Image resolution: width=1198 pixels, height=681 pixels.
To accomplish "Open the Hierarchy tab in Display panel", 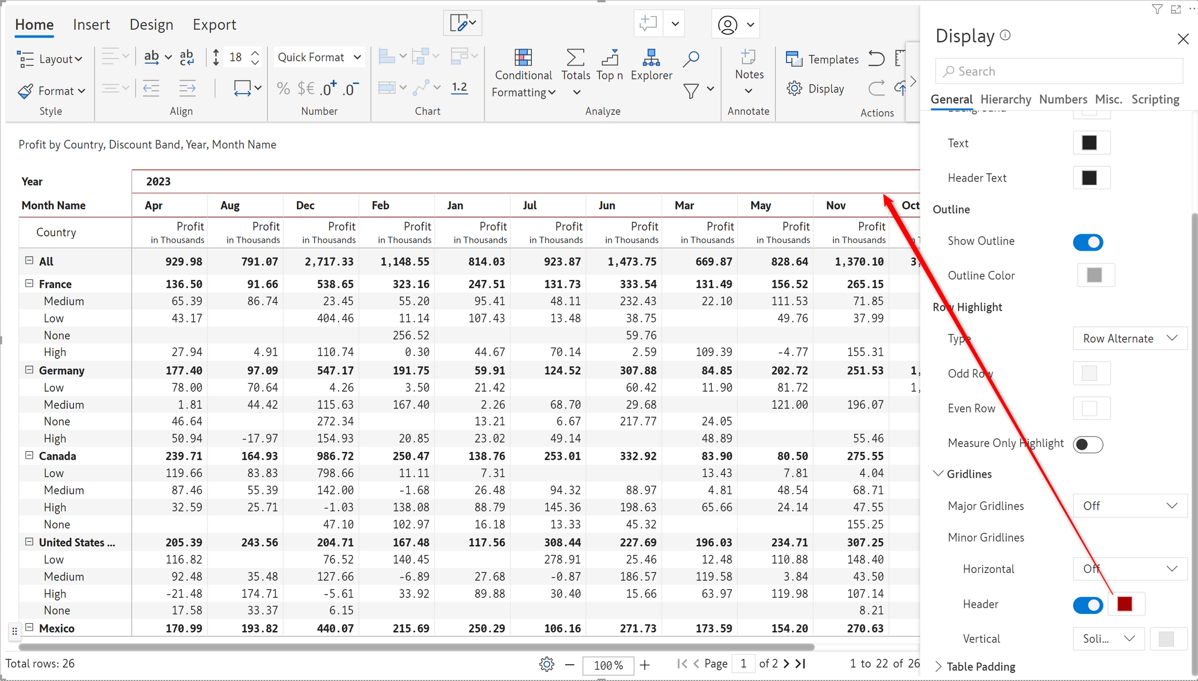I will (1006, 99).
